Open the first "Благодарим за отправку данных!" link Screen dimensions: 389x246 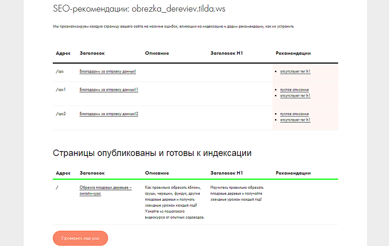click(x=108, y=71)
